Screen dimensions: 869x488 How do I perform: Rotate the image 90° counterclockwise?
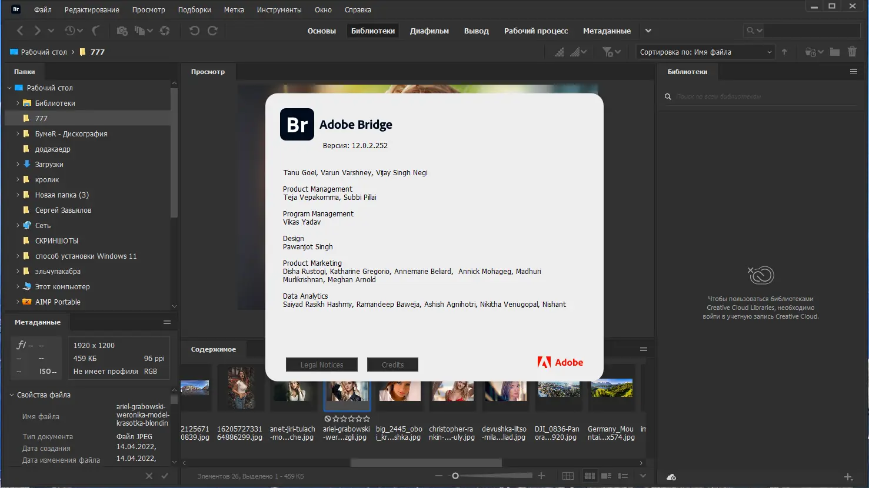coord(194,31)
